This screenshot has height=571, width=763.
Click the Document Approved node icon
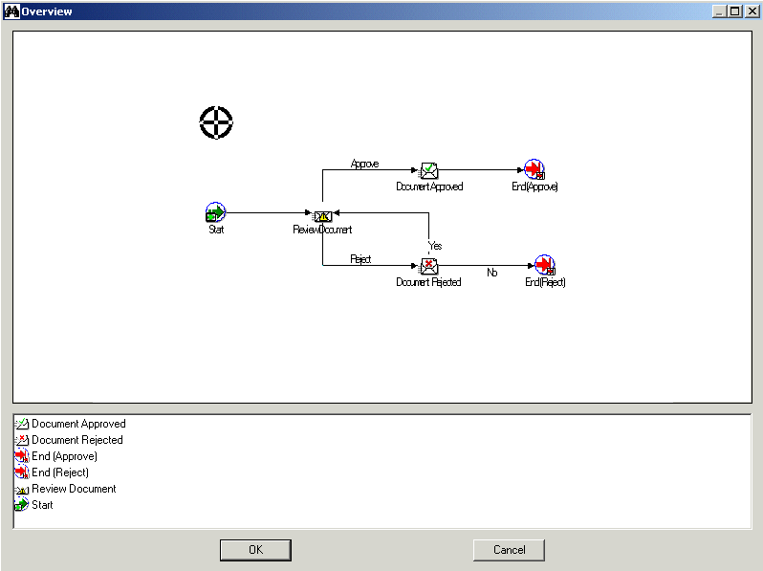429,171
